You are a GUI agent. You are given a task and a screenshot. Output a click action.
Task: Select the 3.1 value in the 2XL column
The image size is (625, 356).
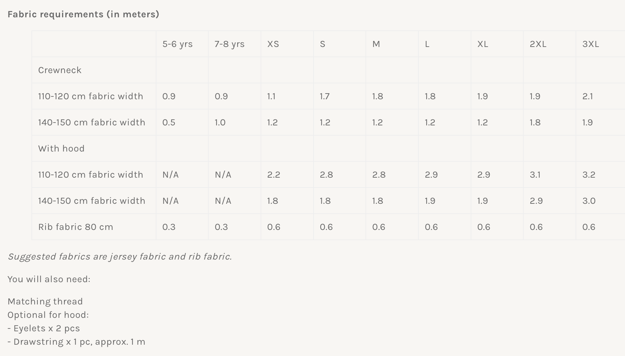[x=535, y=175]
